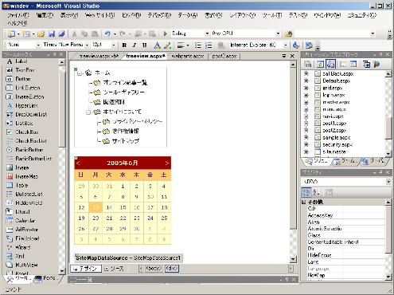Viewport: 394px width, 295px height.
Task: Click the Properties icon in Solution Explorer toolbar
Action: pyautogui.click(x=308, y=64)
